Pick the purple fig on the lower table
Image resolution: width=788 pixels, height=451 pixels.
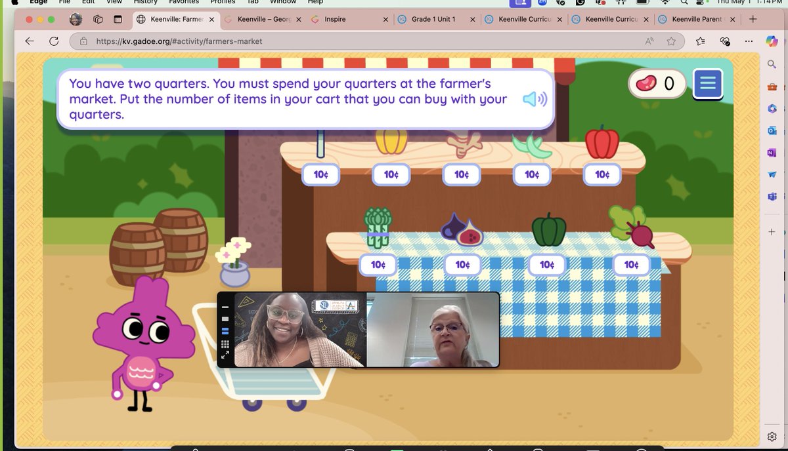click(462, 229)
